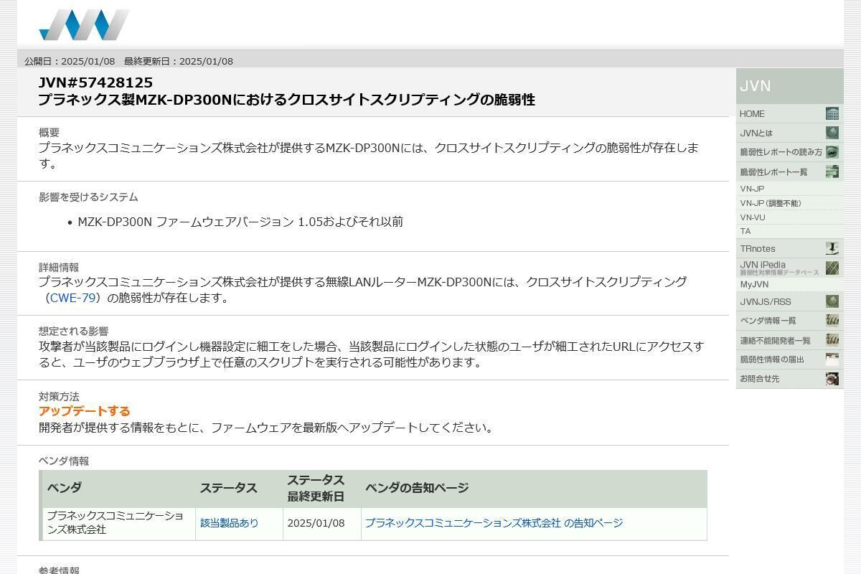861x574 pixels.
Task: Click the icon beside 脆弱性情報の届出
Action: point(832,359)
